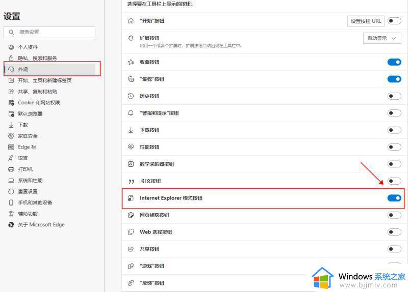Enable the 下载按钮 toggle
The image size is (408, 292).
[x=394, y=130]
